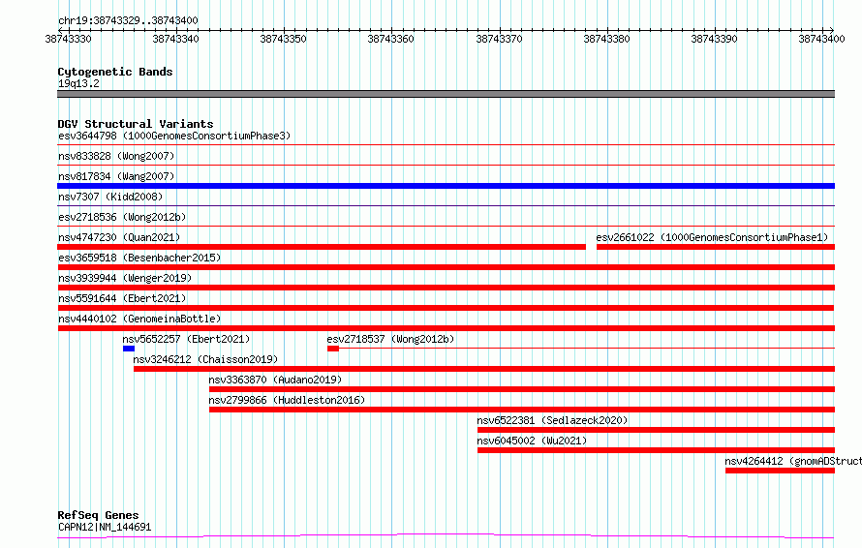
Task: Select nsv2799866 Huddleston2016 label
Action: pyautogui.click(x=287, y=400)
